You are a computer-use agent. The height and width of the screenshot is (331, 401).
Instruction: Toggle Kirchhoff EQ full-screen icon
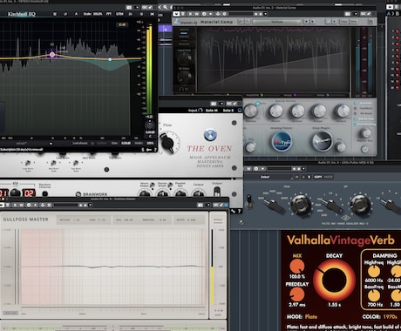[x=152, y=14]
